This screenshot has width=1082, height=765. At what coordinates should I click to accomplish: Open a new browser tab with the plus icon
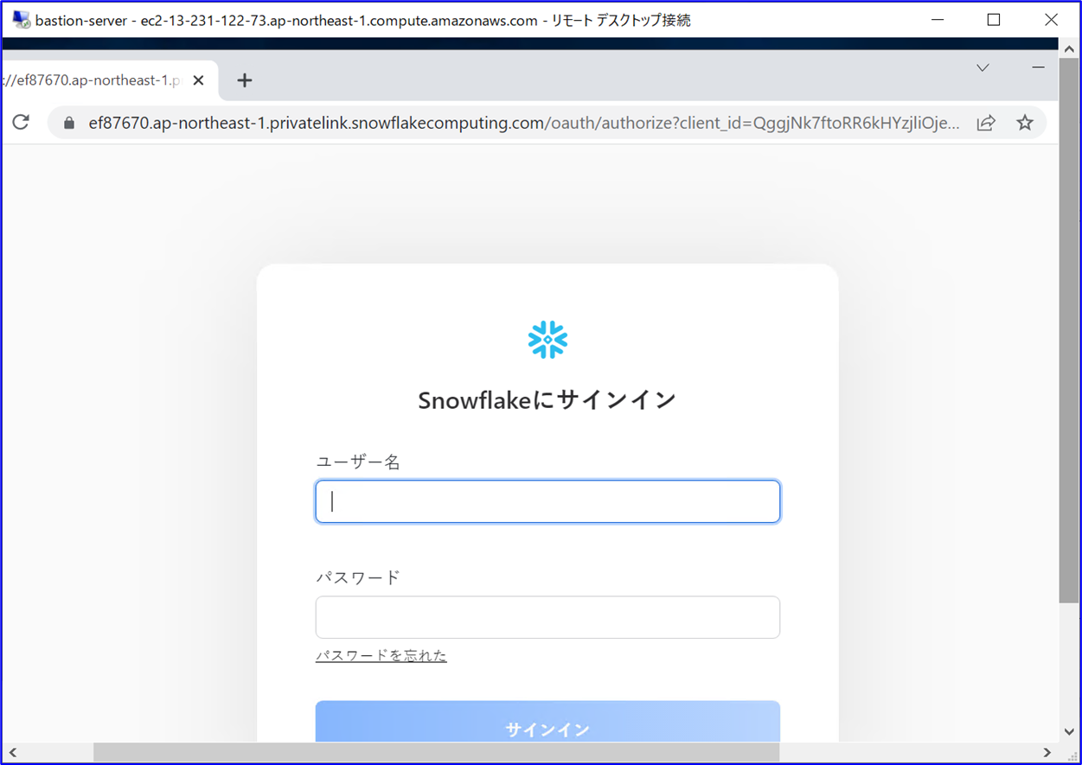(245, 80)
